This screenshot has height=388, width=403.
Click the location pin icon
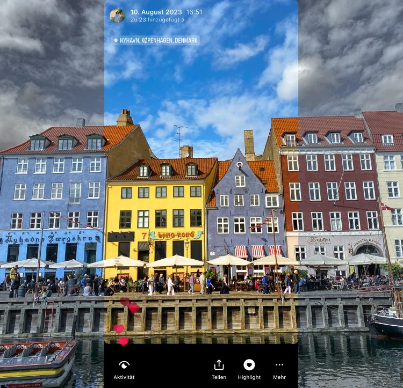tap(116, 40)
